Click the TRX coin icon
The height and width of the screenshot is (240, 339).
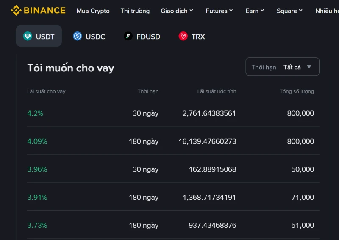pos(183,37)
